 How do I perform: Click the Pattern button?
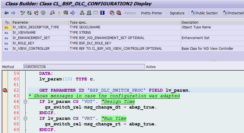[x=130, y=13]
